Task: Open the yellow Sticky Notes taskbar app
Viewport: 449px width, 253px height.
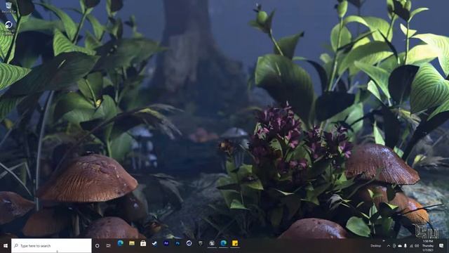Action: (x=235, y=244)
